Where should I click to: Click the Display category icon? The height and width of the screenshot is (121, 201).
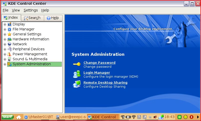[x=9, y=24]
